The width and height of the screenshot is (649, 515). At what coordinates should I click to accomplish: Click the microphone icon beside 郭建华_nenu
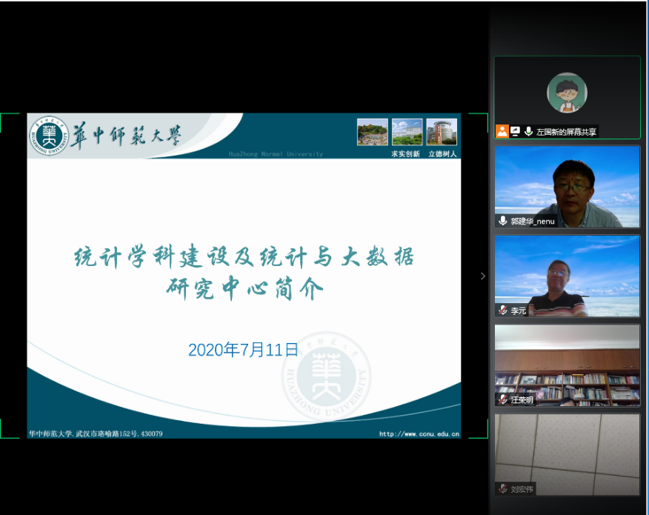click(503, 221)
